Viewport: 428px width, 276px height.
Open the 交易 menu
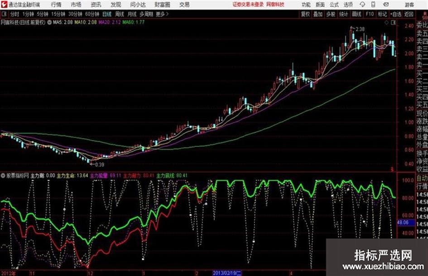[x=184, y=5]
